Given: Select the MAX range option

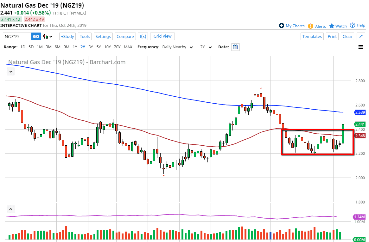Looking at the screenshot, I should (128, 47).
